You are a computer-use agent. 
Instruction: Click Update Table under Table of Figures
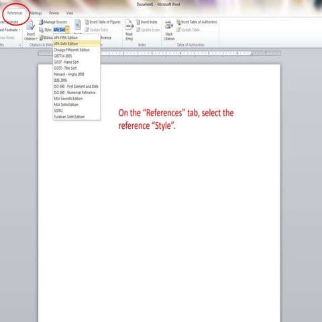pos(97,30)
